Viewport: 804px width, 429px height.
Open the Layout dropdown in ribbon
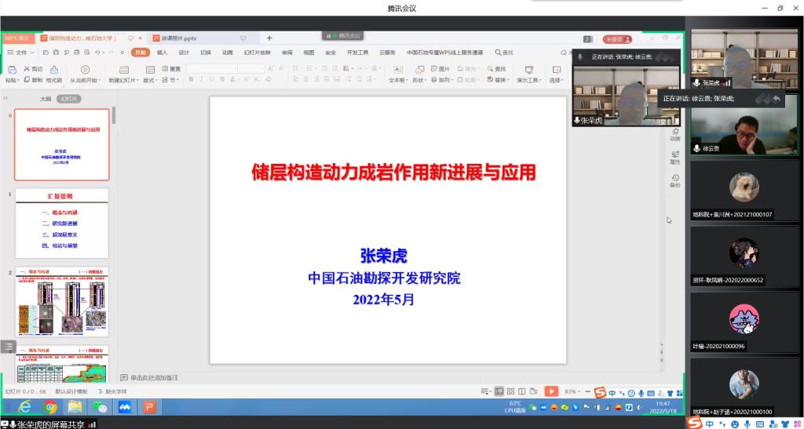tap(149, 80)
